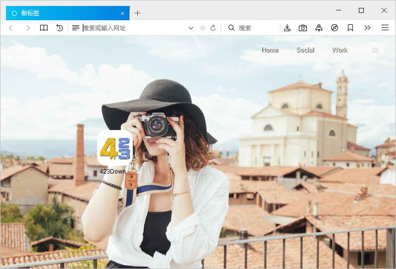This screenshot has height=269, width=396.
Task: Click the reader lines icon in address bar
Action: click(x=76, y=28)
